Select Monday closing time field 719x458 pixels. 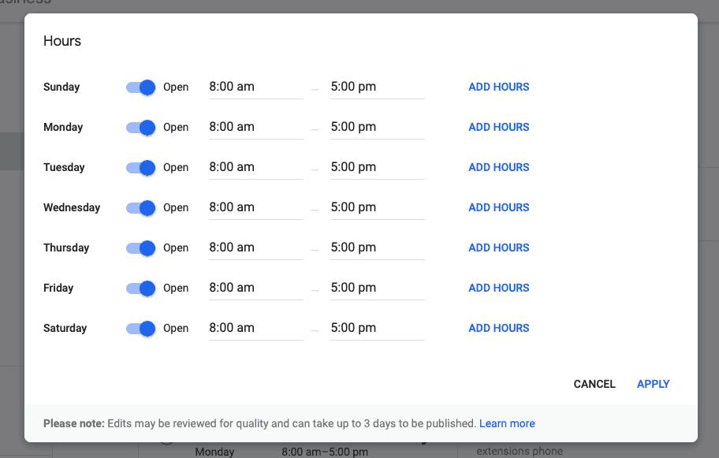point(377,128)
